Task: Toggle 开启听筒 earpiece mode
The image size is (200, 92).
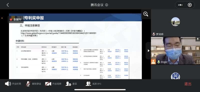Action: 13,84
